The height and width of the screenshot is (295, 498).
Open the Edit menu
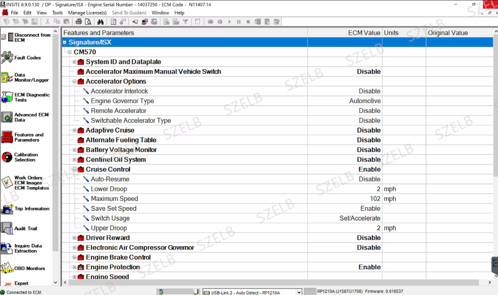(28, 13)
